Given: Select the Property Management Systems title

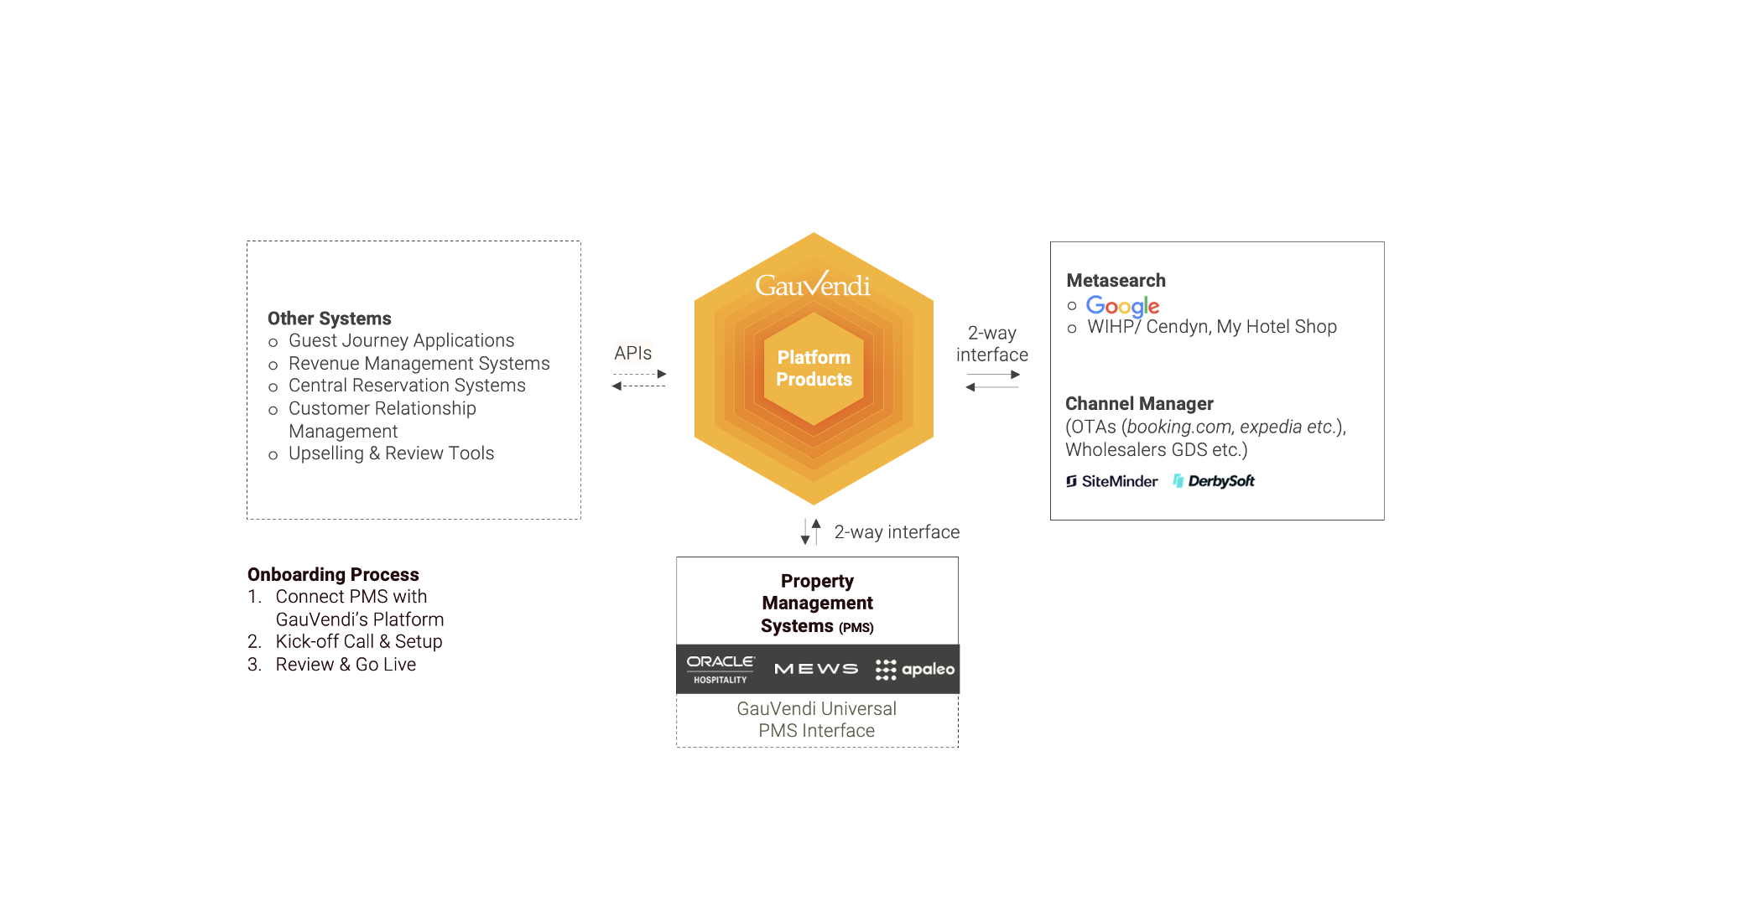Looking at the screenshot, I should tap(817, 603).
